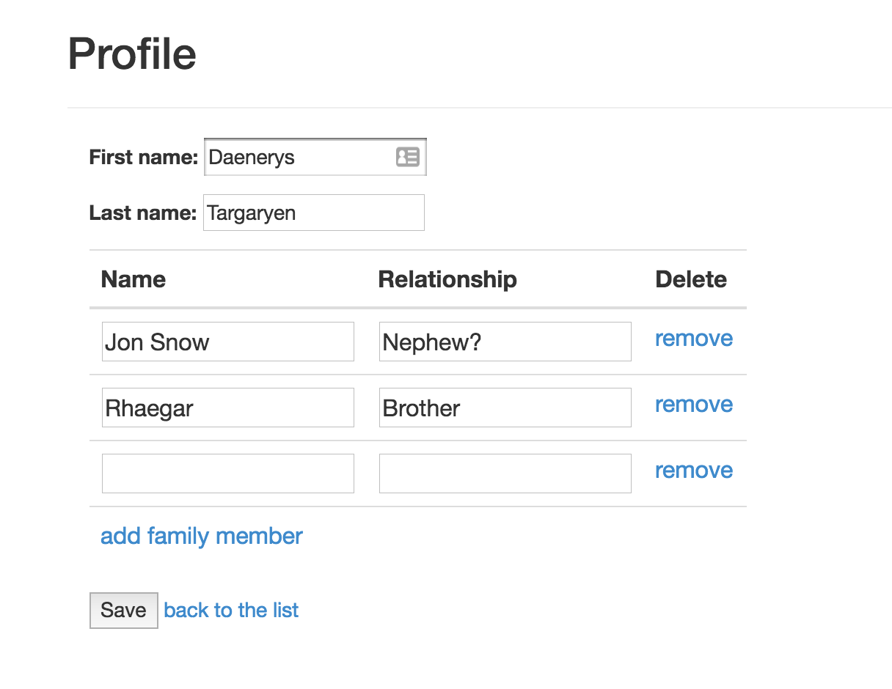Click the "First name:" label
The height and width of the screenshot is (689, 892).
point(144,158)
